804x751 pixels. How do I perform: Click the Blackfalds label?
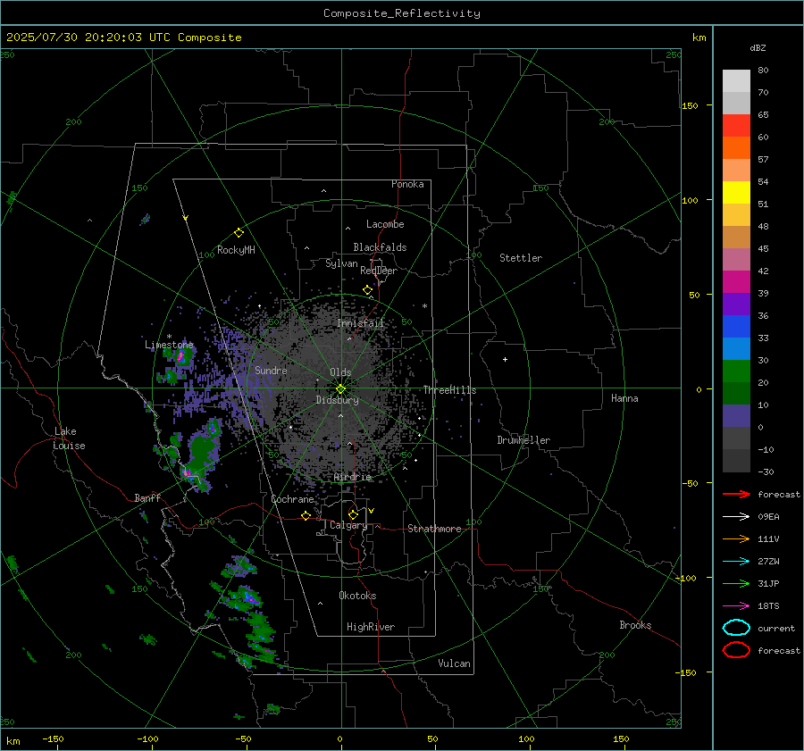[x=380, y=247]
